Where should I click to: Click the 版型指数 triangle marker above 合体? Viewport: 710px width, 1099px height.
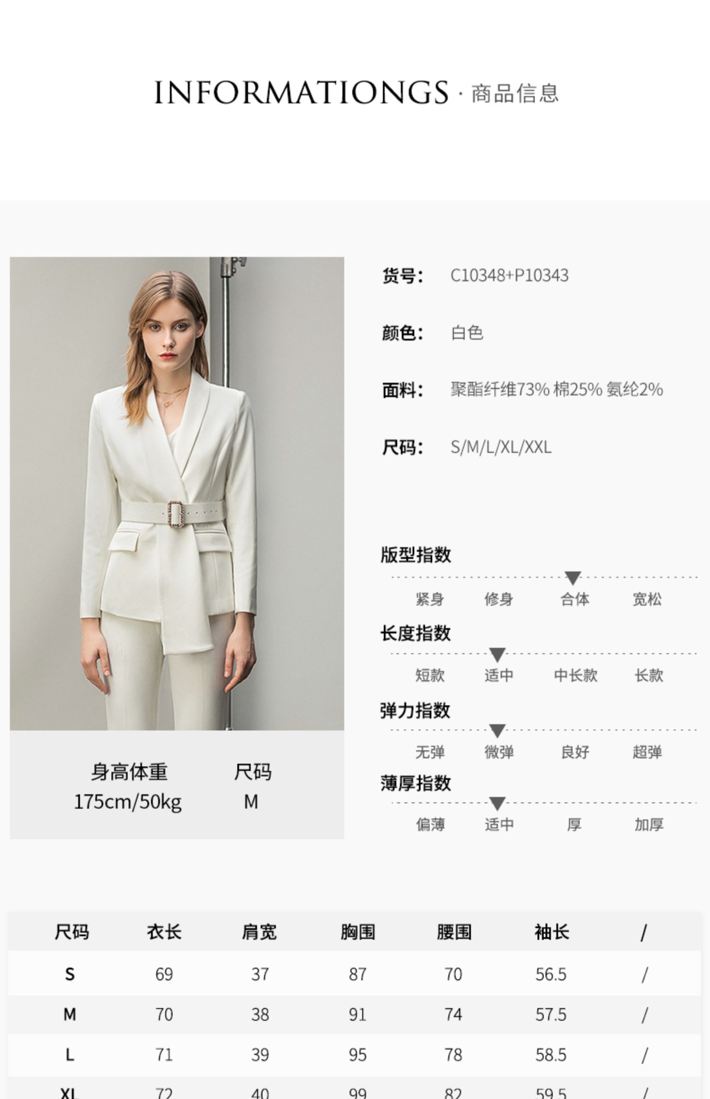pyautogui.click(x=573, y=578)
